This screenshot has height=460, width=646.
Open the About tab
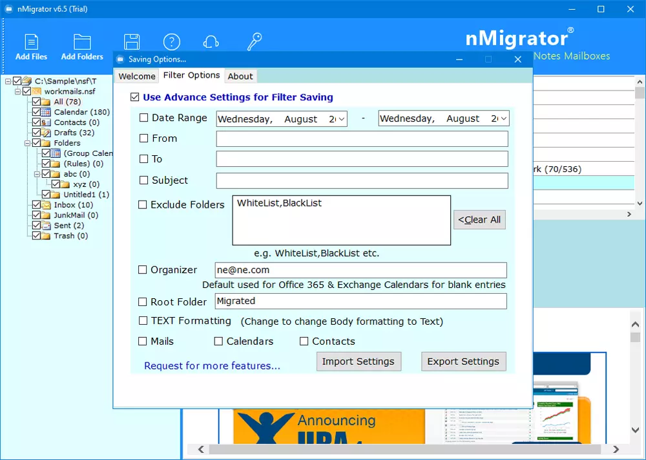[240, 76]
